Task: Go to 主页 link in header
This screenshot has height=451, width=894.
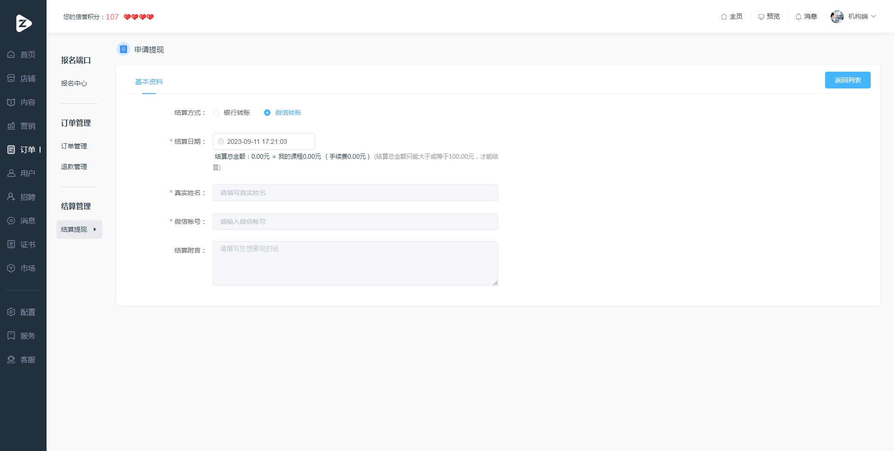Action: click(736, 17)
